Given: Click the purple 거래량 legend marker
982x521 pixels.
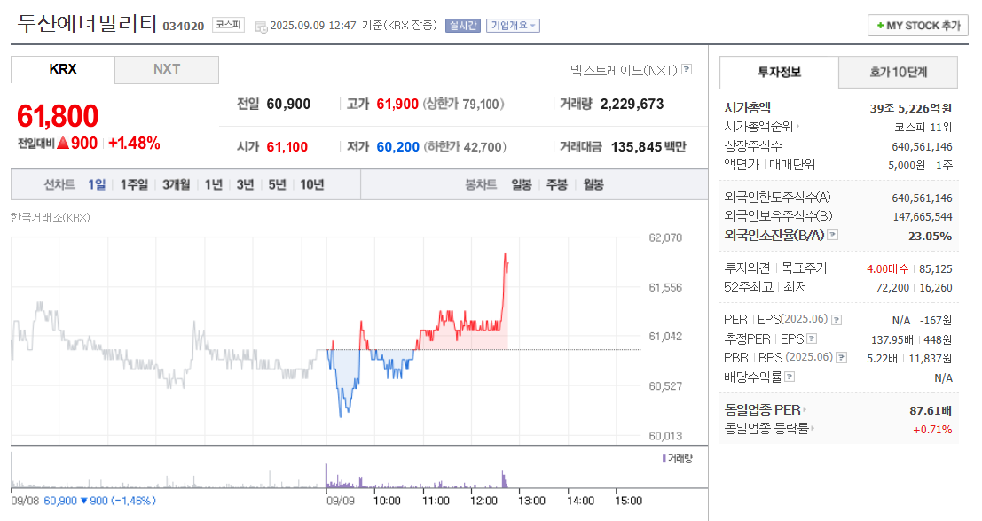Looking at the screenshot, I should coord(664,458).
